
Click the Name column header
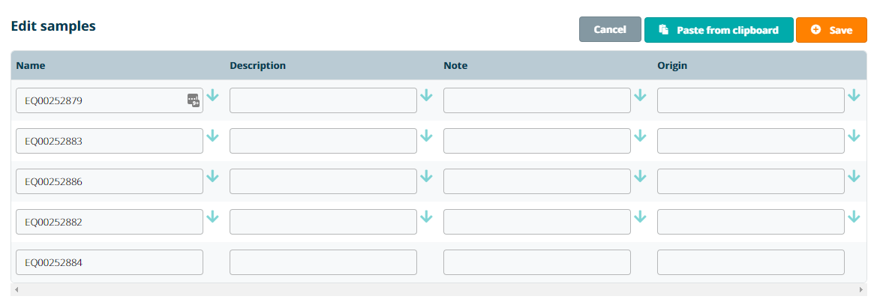pyautogui.click(x=31, y=65)
